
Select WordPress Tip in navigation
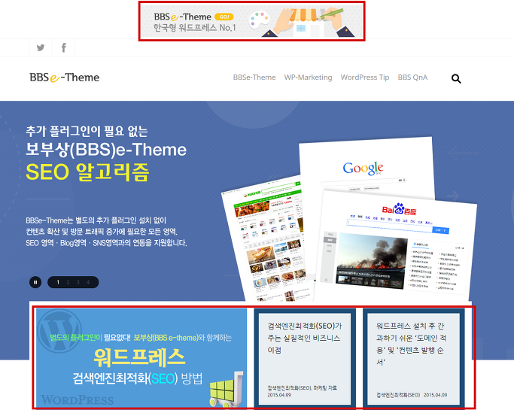click(365, 77)
